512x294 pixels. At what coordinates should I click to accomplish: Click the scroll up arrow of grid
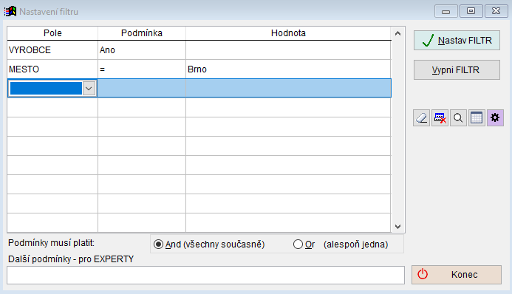tap(397, 33)
